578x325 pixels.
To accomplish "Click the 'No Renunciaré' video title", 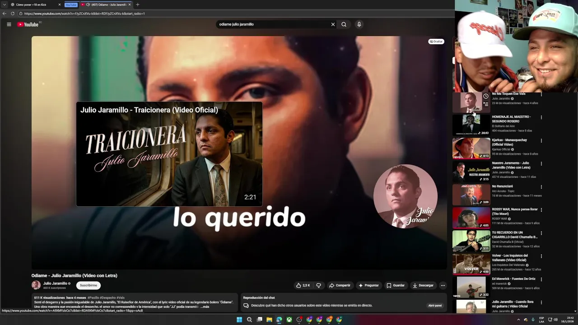I will 503,186.
